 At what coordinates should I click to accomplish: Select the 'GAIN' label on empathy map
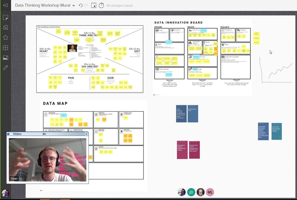[x=111, y=78]
